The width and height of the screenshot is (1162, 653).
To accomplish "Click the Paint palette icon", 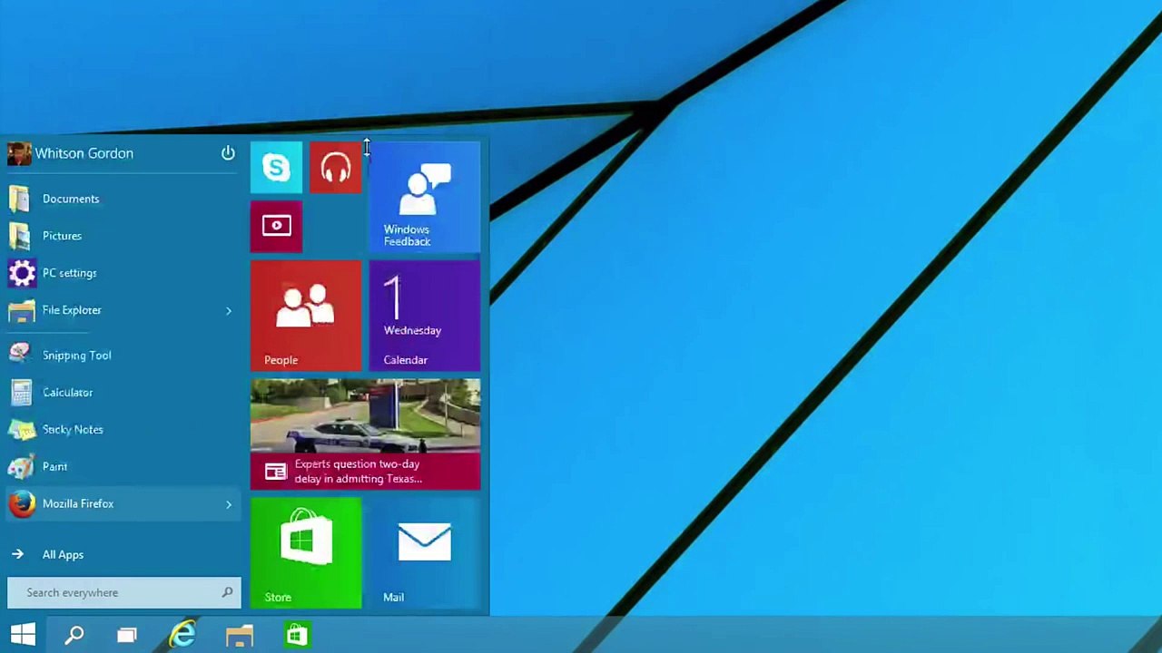I will pos(21,467).
